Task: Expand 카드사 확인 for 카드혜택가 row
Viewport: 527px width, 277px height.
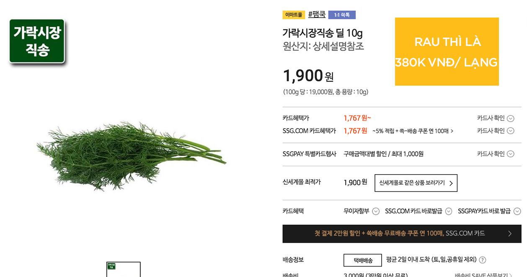Action: click(x=495, y=118)
